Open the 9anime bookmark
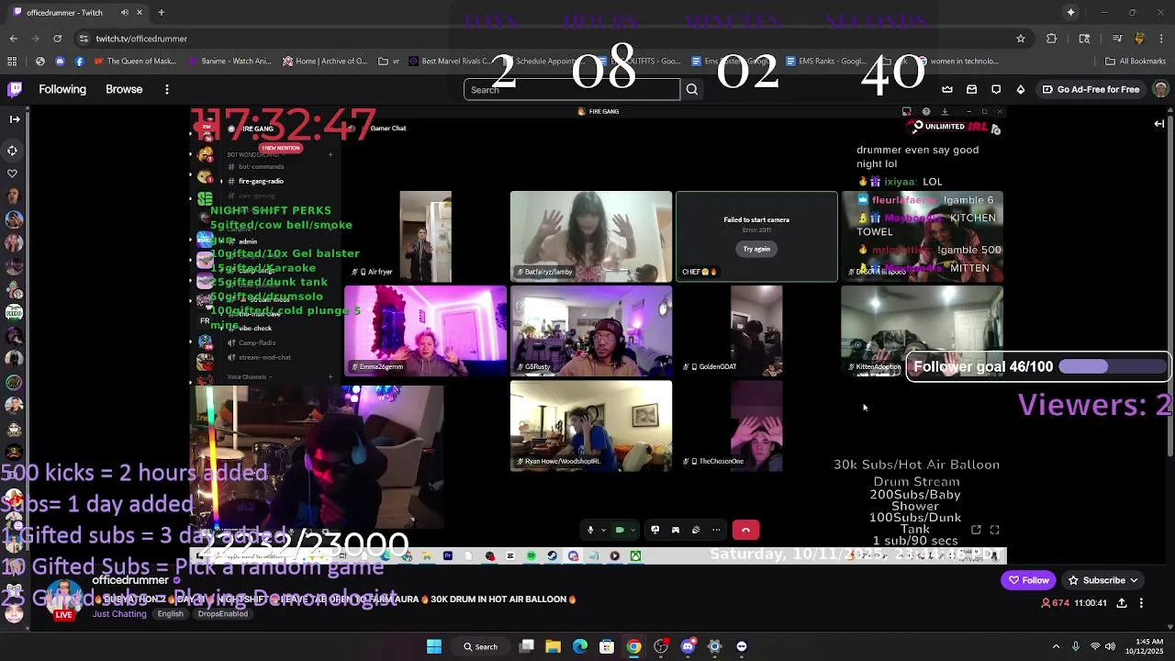 [230, 62]
